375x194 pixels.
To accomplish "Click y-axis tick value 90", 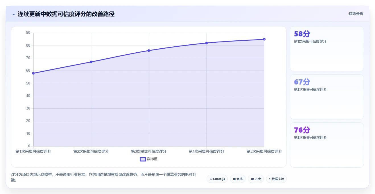I will [28, 33].
